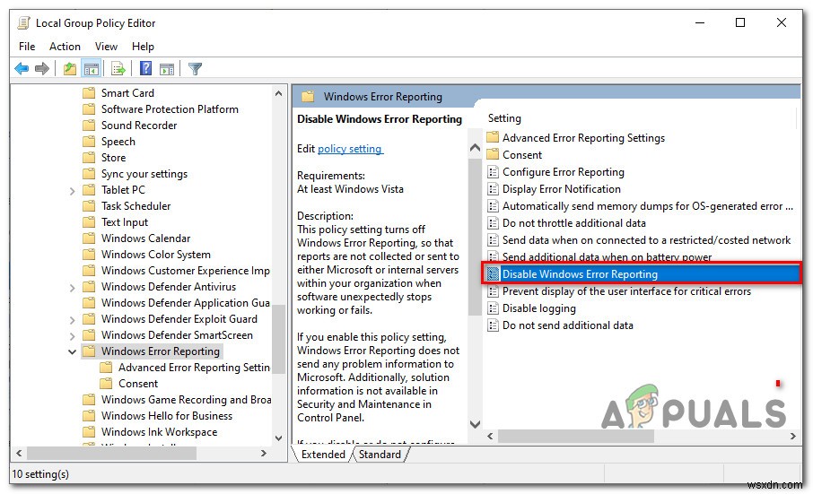The height and width of the screenshot is (494, 813).
Task: Click the Forward arrow toolbar icon
Action: point(42,68)
